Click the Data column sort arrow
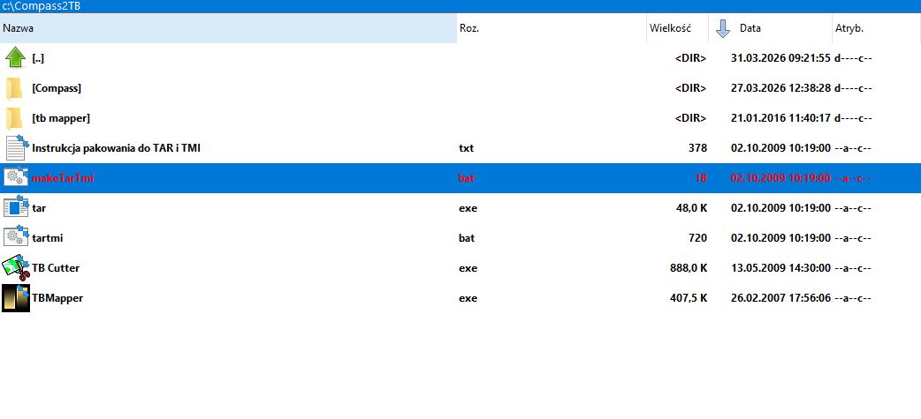921x419 pixels. coord(723,28)
